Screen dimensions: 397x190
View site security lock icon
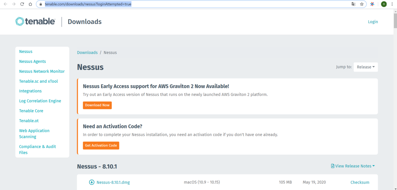click(40, 4)
